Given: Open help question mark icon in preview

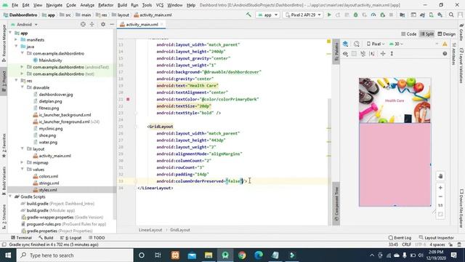Looking at the screenshot, I should [x=445, y=53].
